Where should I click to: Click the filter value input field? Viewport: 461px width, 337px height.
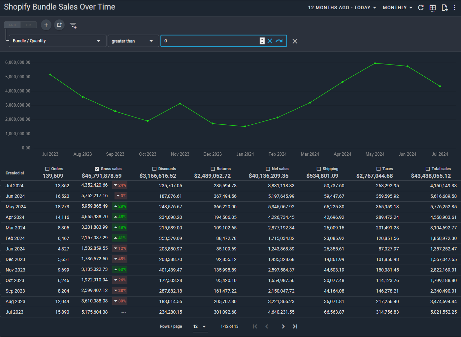click(x=211, y=41)
